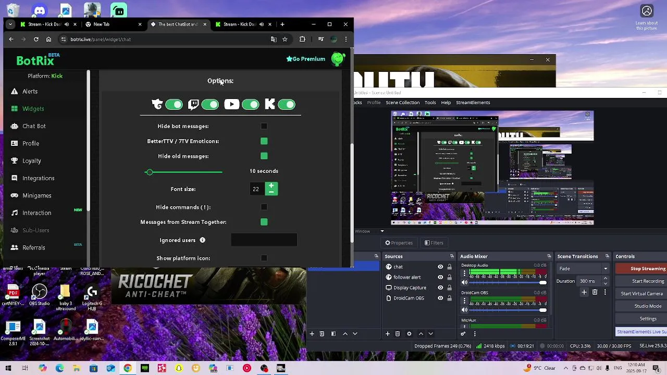
Task: Click the address bar showing botrix.live
Action: click(167, 39)
